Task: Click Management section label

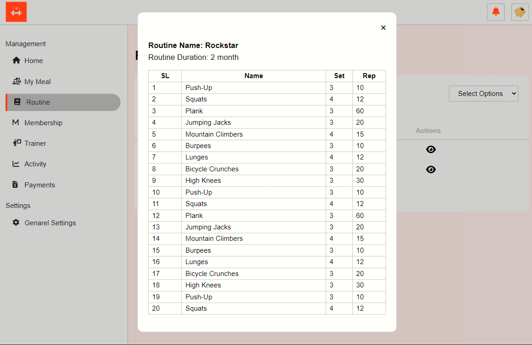Action: tap(26, 44)
